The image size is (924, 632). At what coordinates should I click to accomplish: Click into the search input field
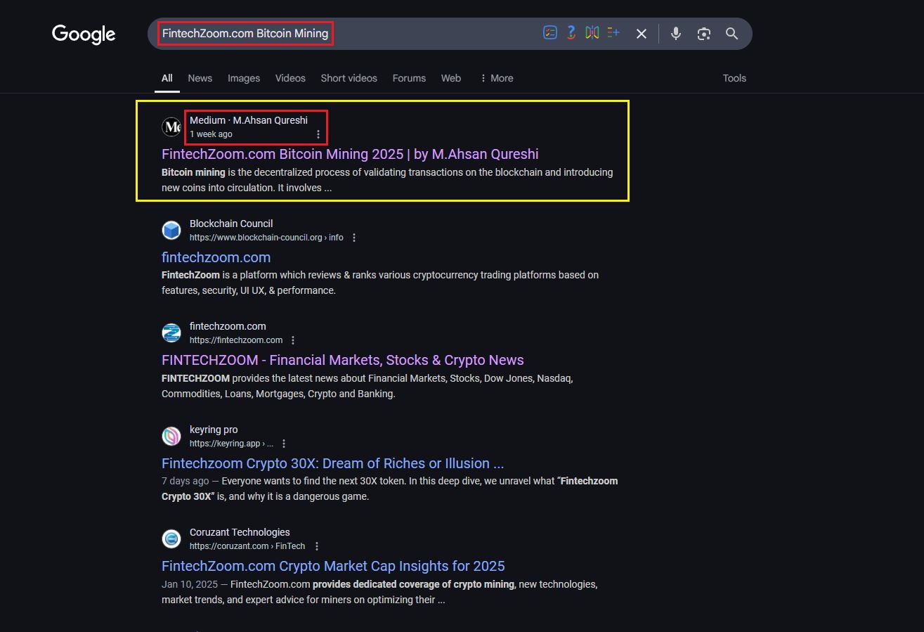click(422, 34)
